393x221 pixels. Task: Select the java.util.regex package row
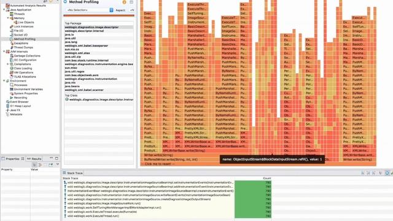[x=99, y=71]
